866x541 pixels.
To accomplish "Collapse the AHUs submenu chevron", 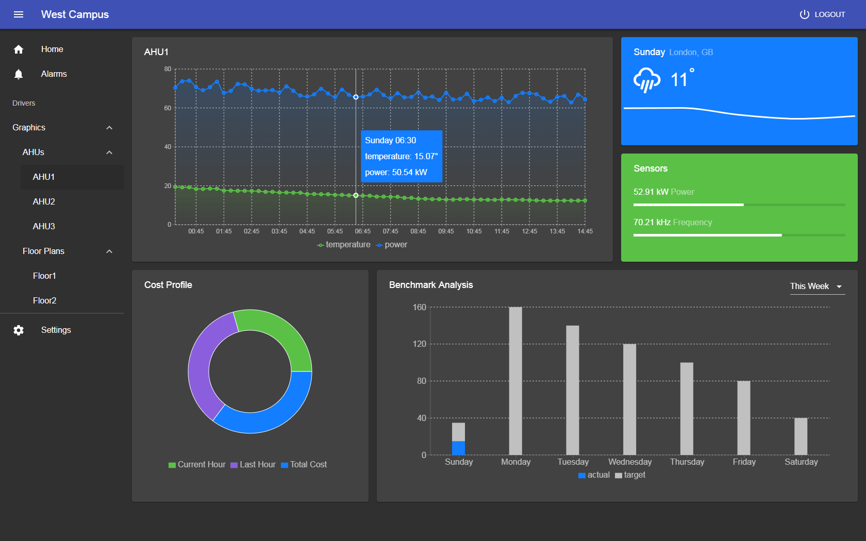I will click(x=109, y=153).
